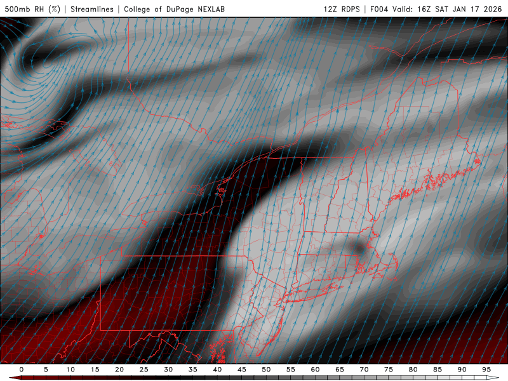Click the '85' value on the color scale
508x381 pixels.
(x=438, y=370)
